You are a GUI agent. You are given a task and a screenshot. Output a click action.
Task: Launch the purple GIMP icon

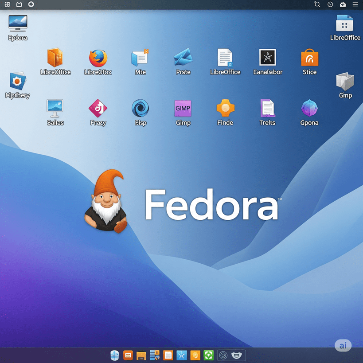pos(183,108)
